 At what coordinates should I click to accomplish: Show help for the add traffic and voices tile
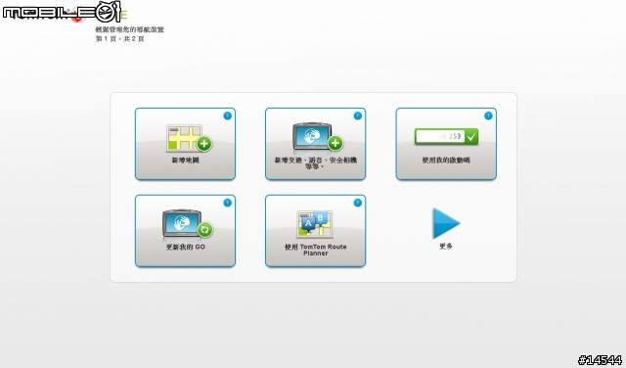coord(358,115)
